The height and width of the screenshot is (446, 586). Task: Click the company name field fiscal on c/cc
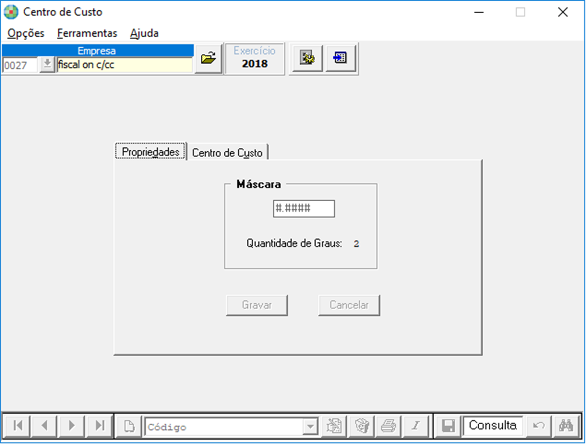125,65
